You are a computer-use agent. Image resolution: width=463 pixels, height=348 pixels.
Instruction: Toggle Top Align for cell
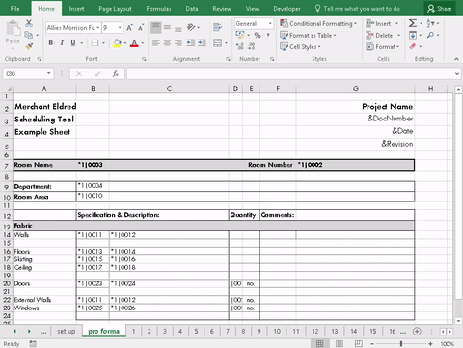click(x=156, y=27)
